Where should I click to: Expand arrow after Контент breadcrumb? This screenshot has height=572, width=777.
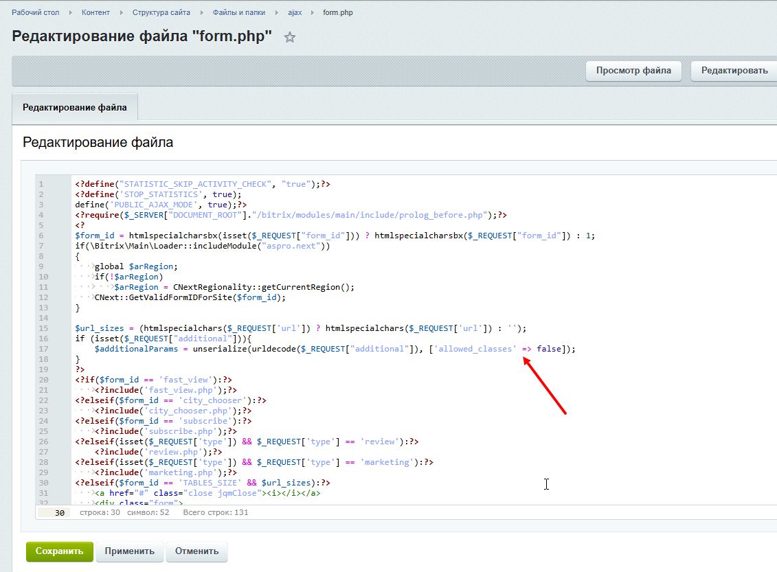[x=121, y=12]
